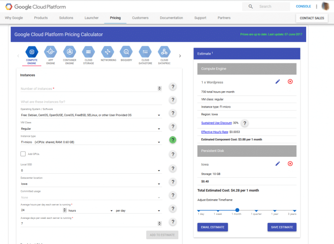
Task: Open the user account avatar
Action: point(325,7)
